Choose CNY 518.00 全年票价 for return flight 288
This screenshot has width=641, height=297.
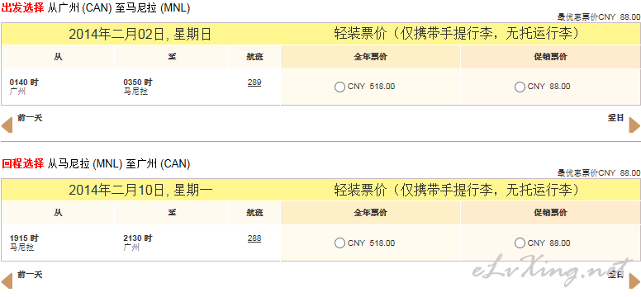click(x=339, y=243)
